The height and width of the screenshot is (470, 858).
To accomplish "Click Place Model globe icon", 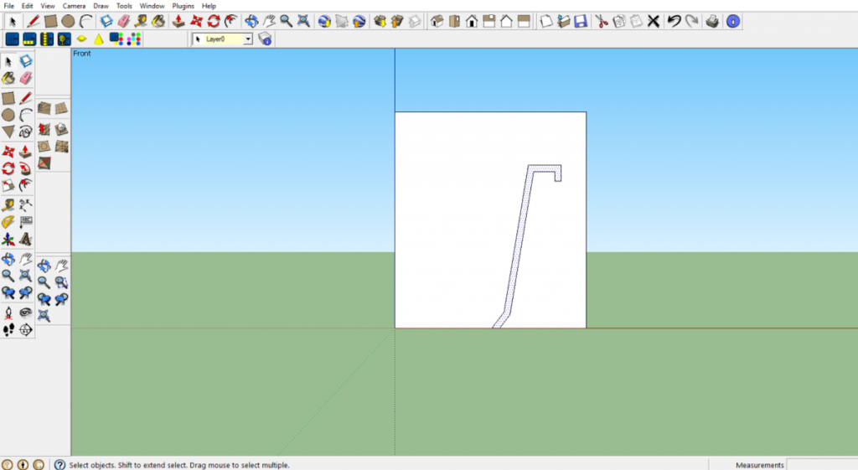I will [x=359, y=21].
